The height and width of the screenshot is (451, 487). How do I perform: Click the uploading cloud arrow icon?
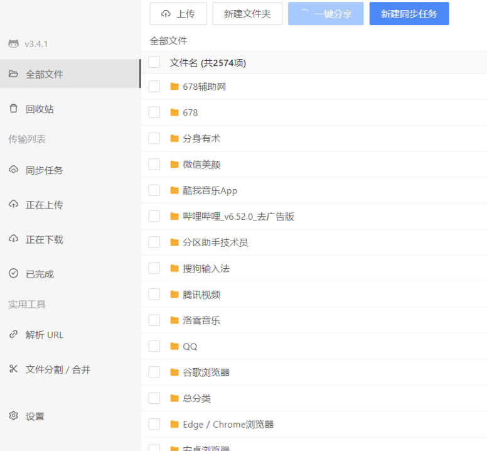(x=13, y=205)
